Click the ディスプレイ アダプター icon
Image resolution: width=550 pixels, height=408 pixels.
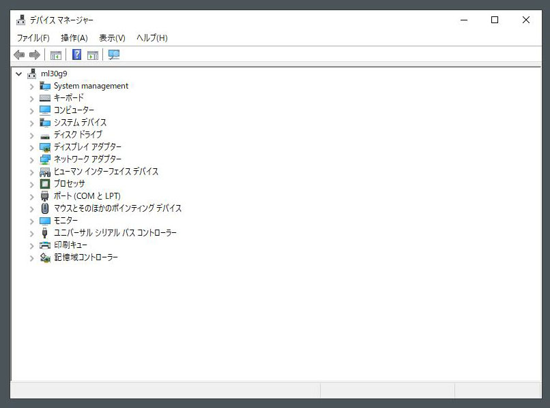45,147
